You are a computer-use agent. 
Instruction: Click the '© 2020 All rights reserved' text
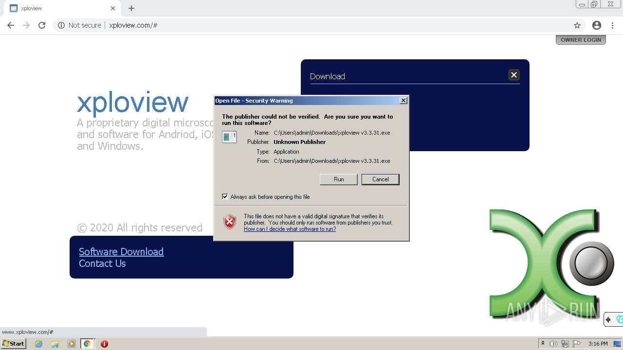point(140,227)
